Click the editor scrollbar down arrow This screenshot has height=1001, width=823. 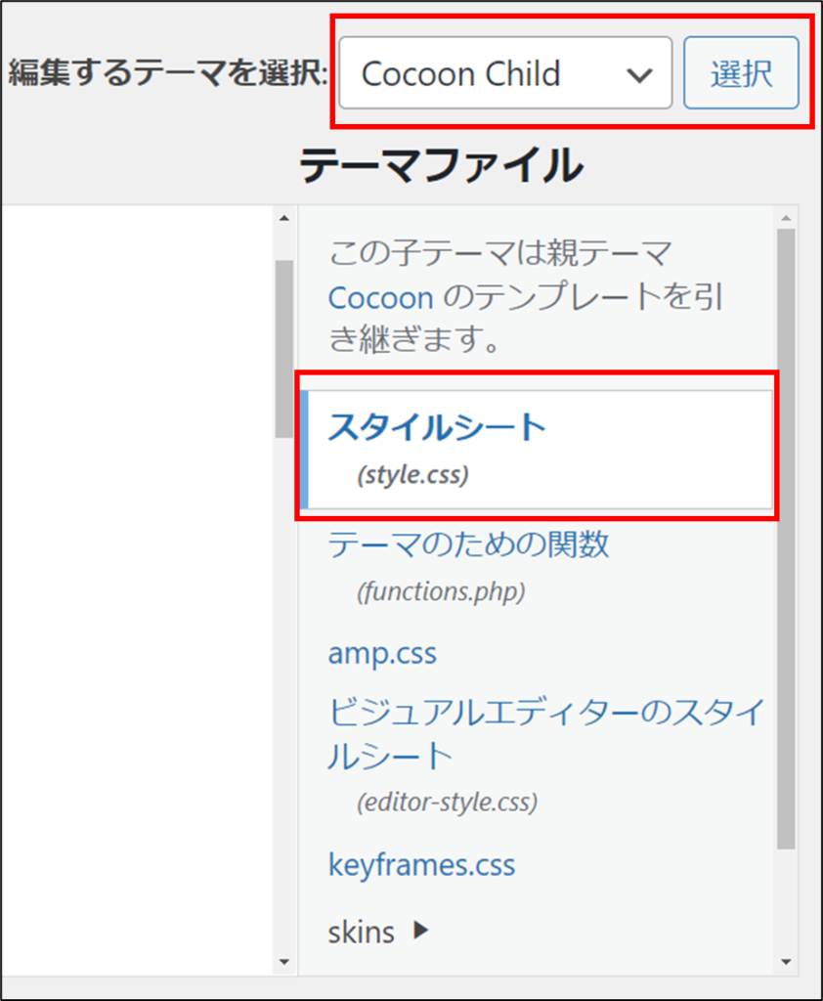[284, 962]
